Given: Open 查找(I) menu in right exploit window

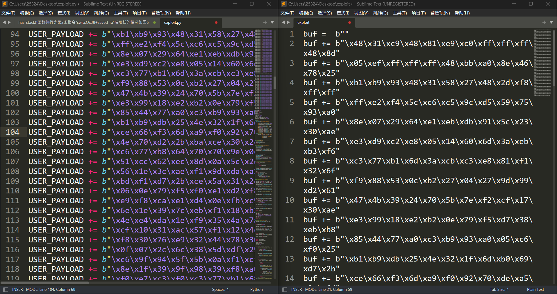Looking at the screenshot, I should pos(343,13).
